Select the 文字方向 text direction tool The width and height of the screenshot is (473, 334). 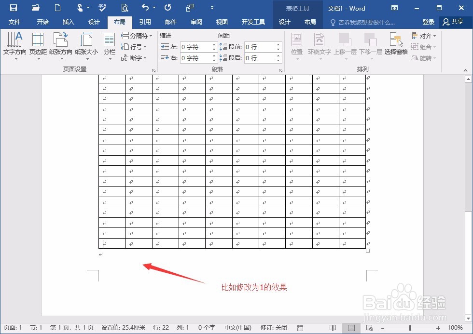[14, 46]
